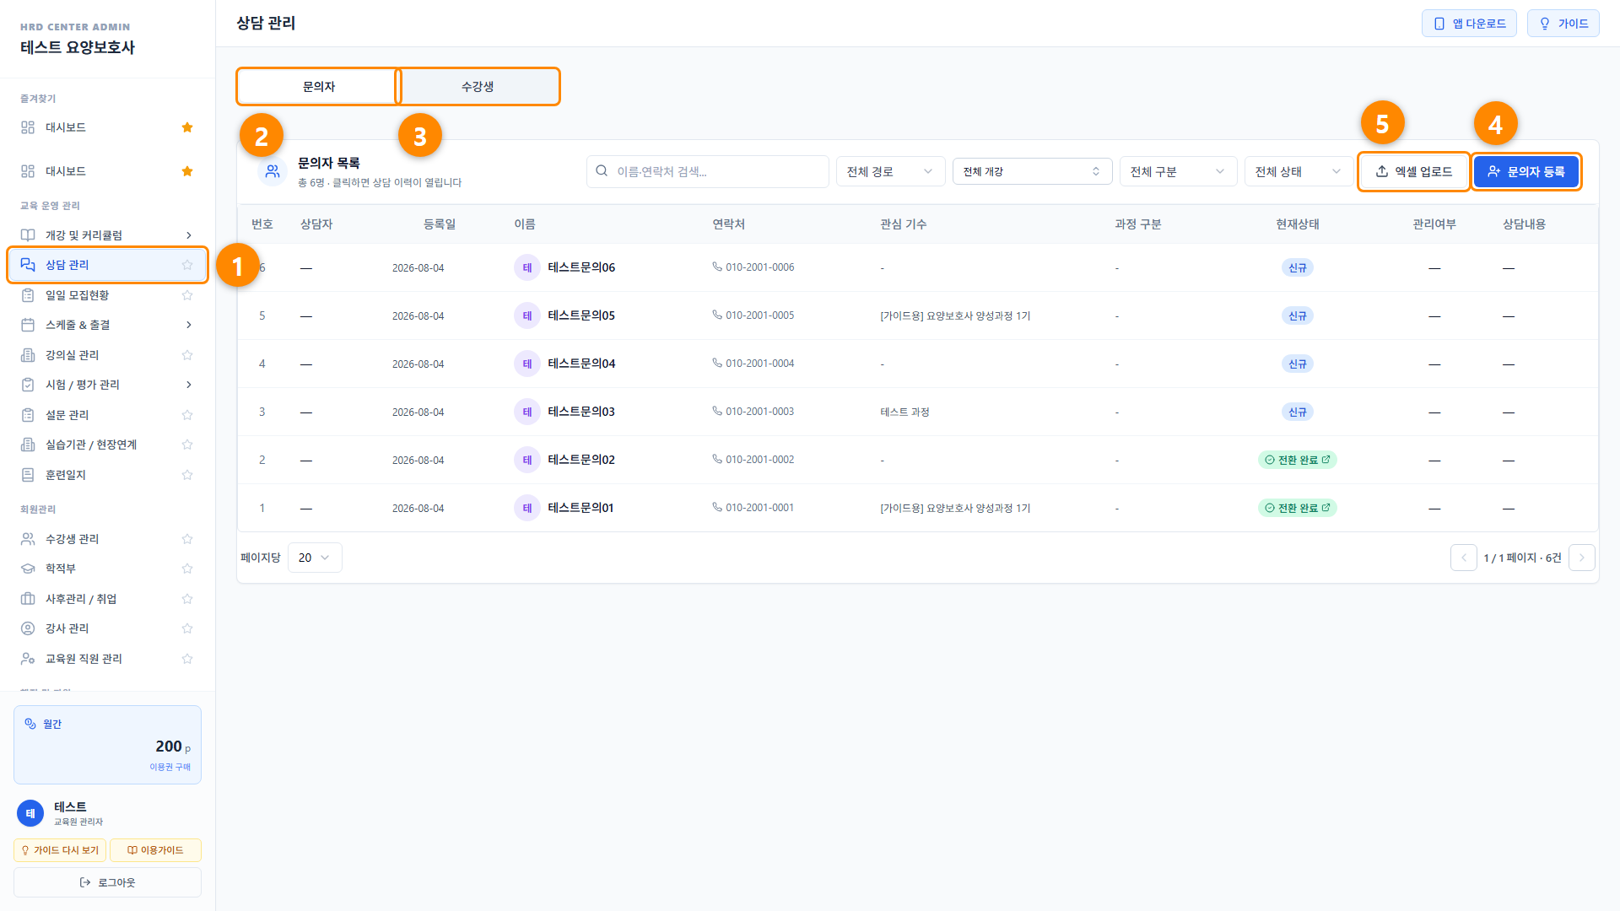Image resolution: width=1620 pixels, height=911 pixels.
Task: Expand the 개강 및 커리큘럼 menu
Action: [107, 235]
